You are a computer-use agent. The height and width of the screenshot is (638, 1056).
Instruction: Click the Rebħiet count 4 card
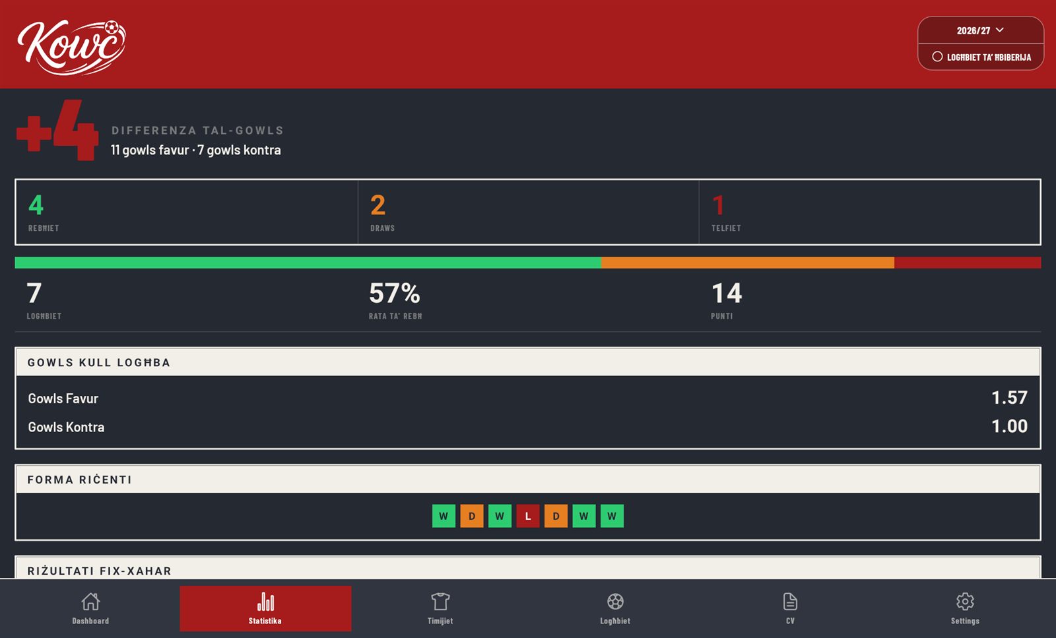tap(187, 212)
